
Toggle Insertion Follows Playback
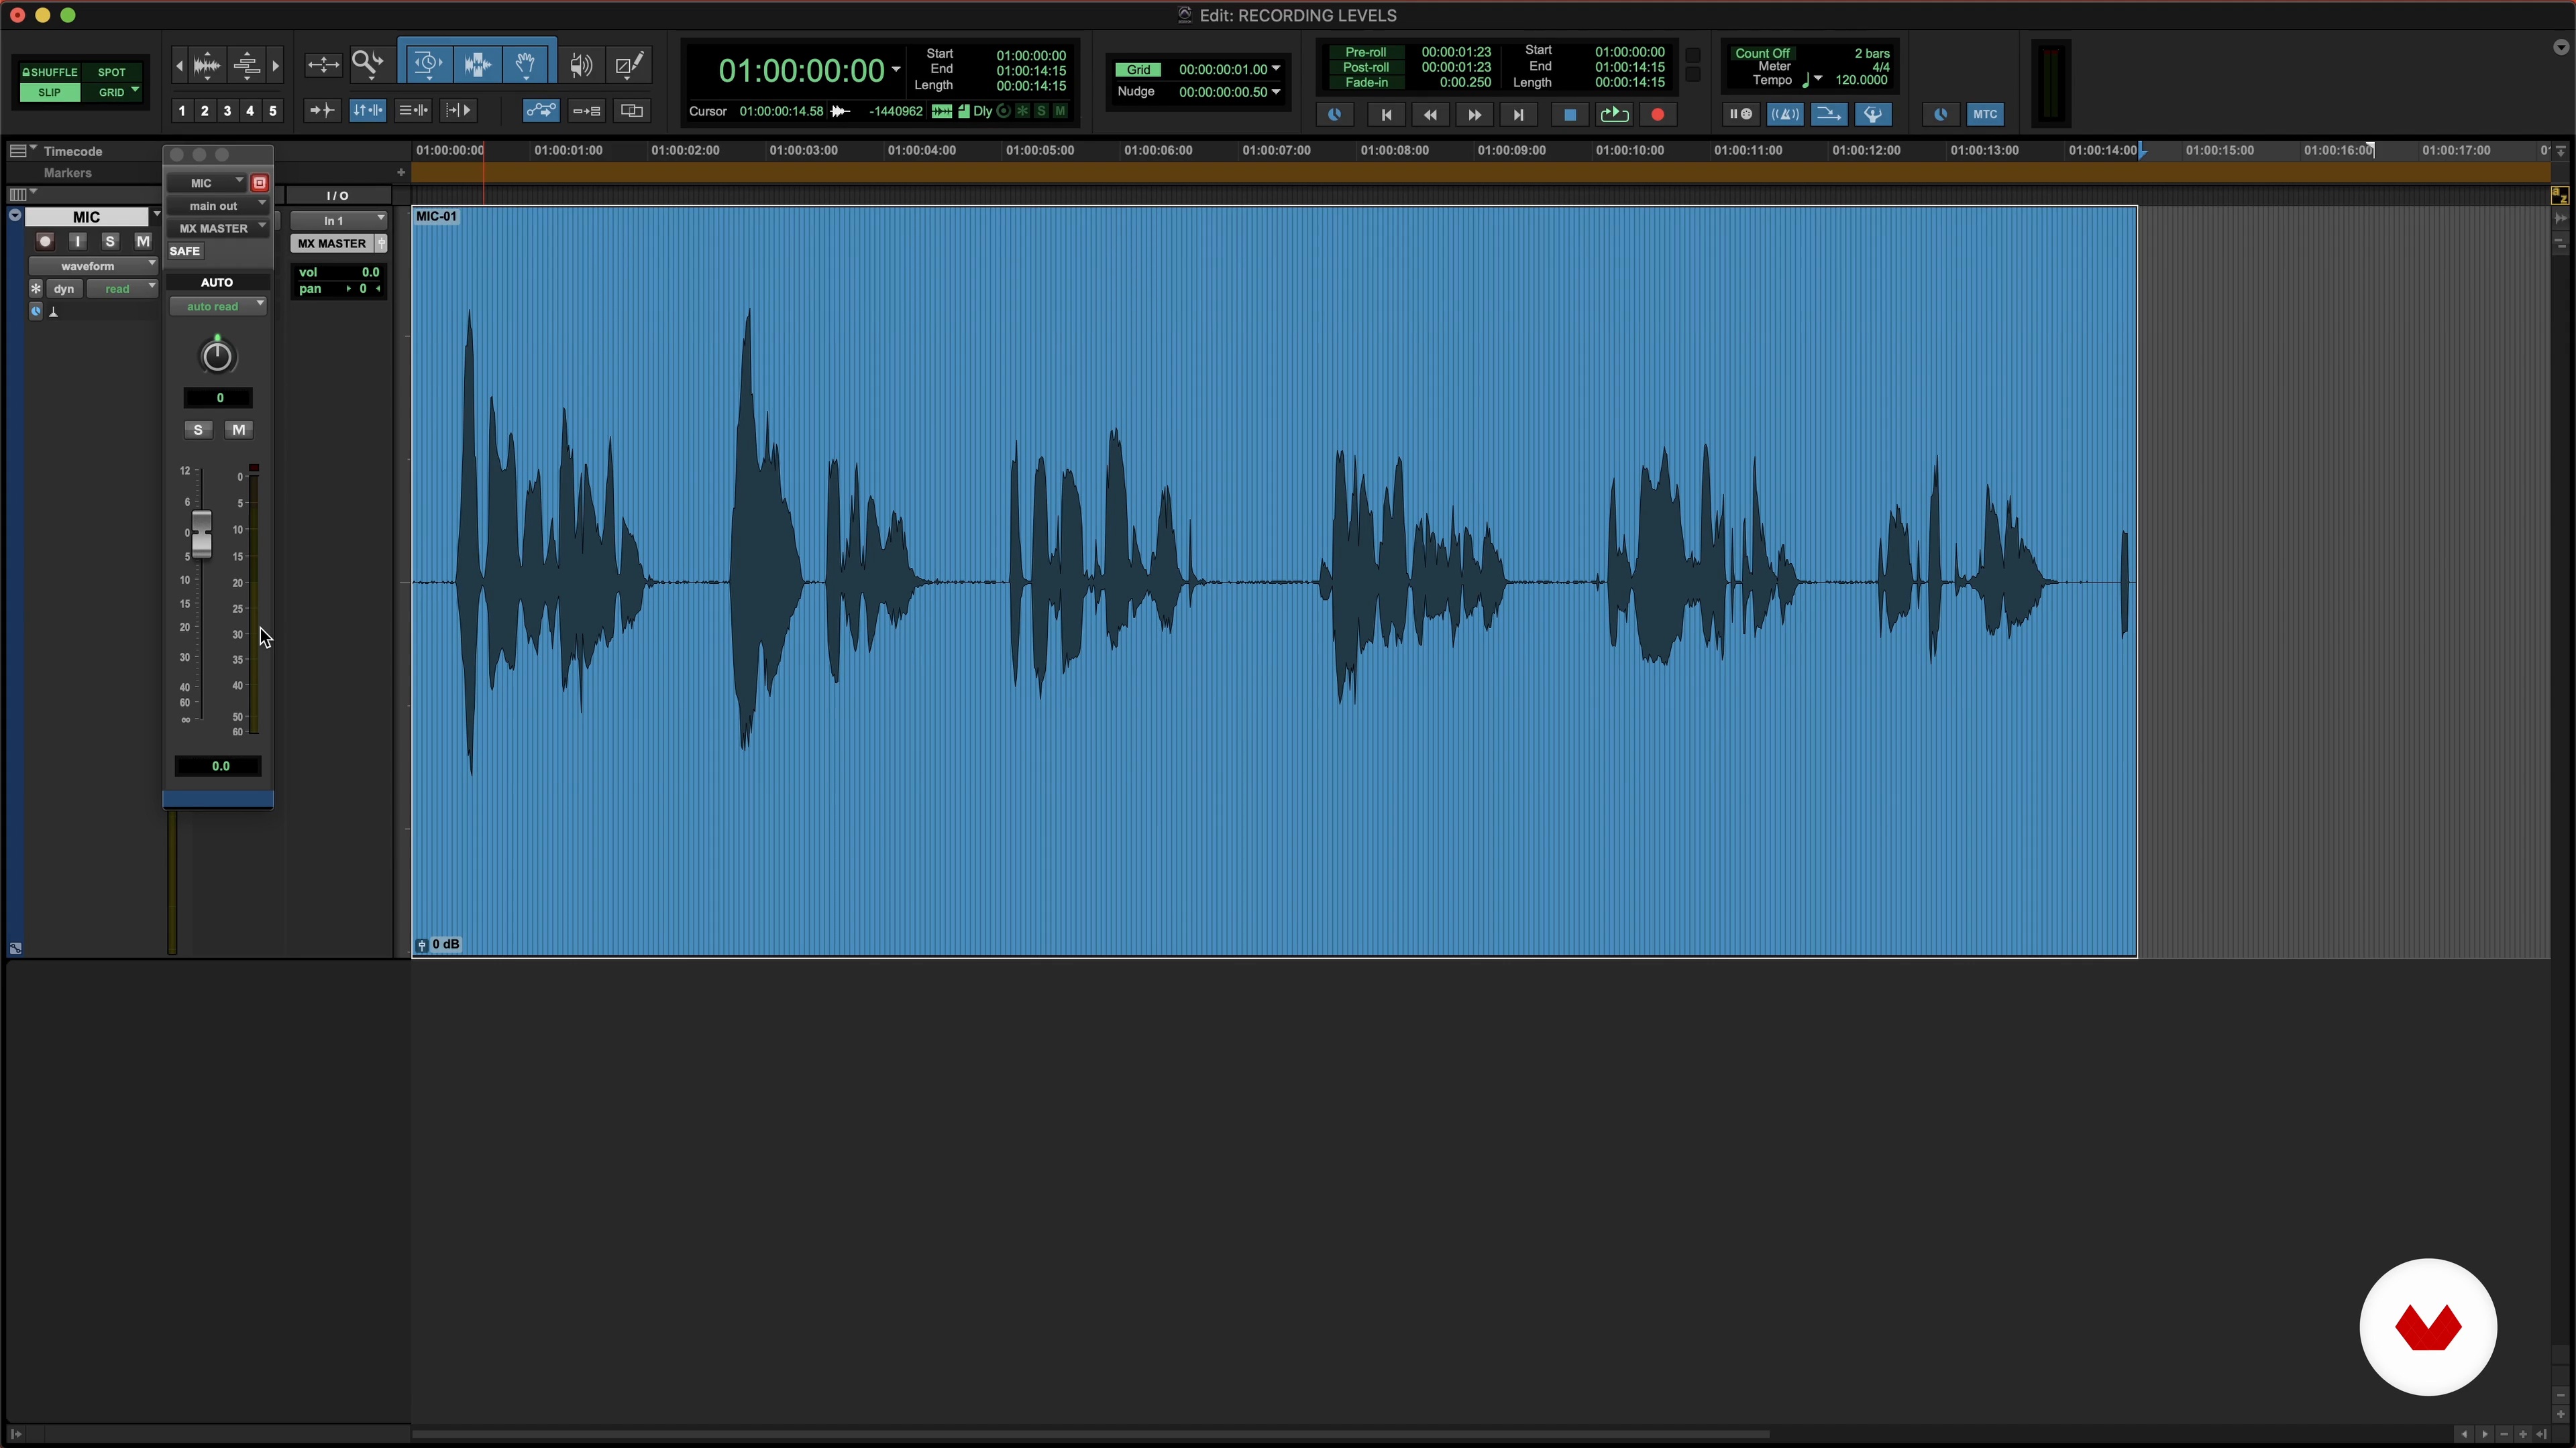(x=458, y=110)
